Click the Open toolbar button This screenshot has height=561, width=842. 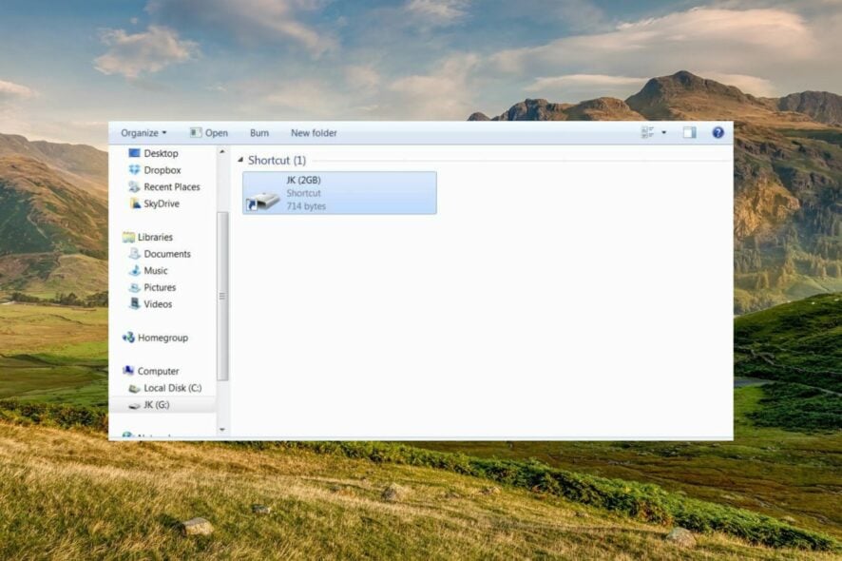209,133
